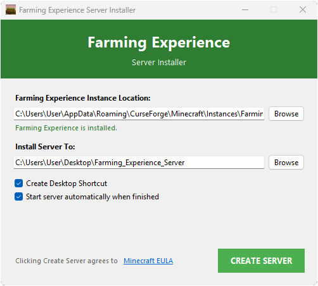The width and height of the screenshot is (318, 286).
Task: Minimize the Server Installer window
Action: tap(245, 9)
